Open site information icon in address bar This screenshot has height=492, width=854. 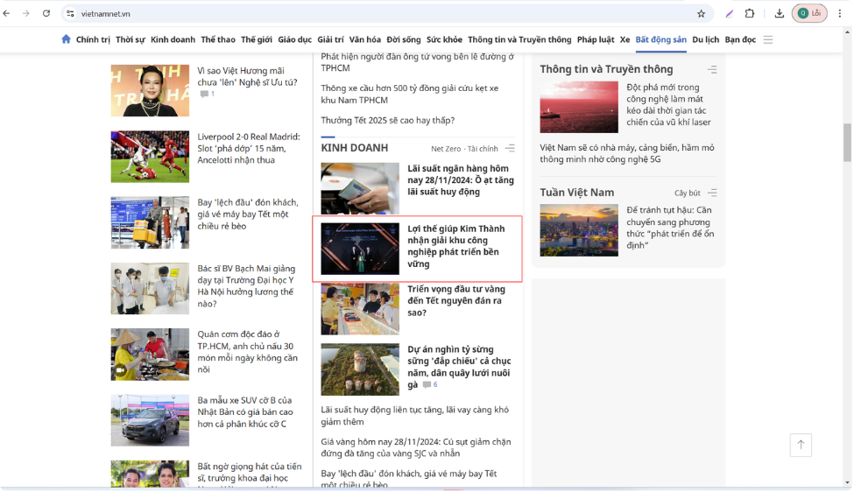click(x=70, y=14)
